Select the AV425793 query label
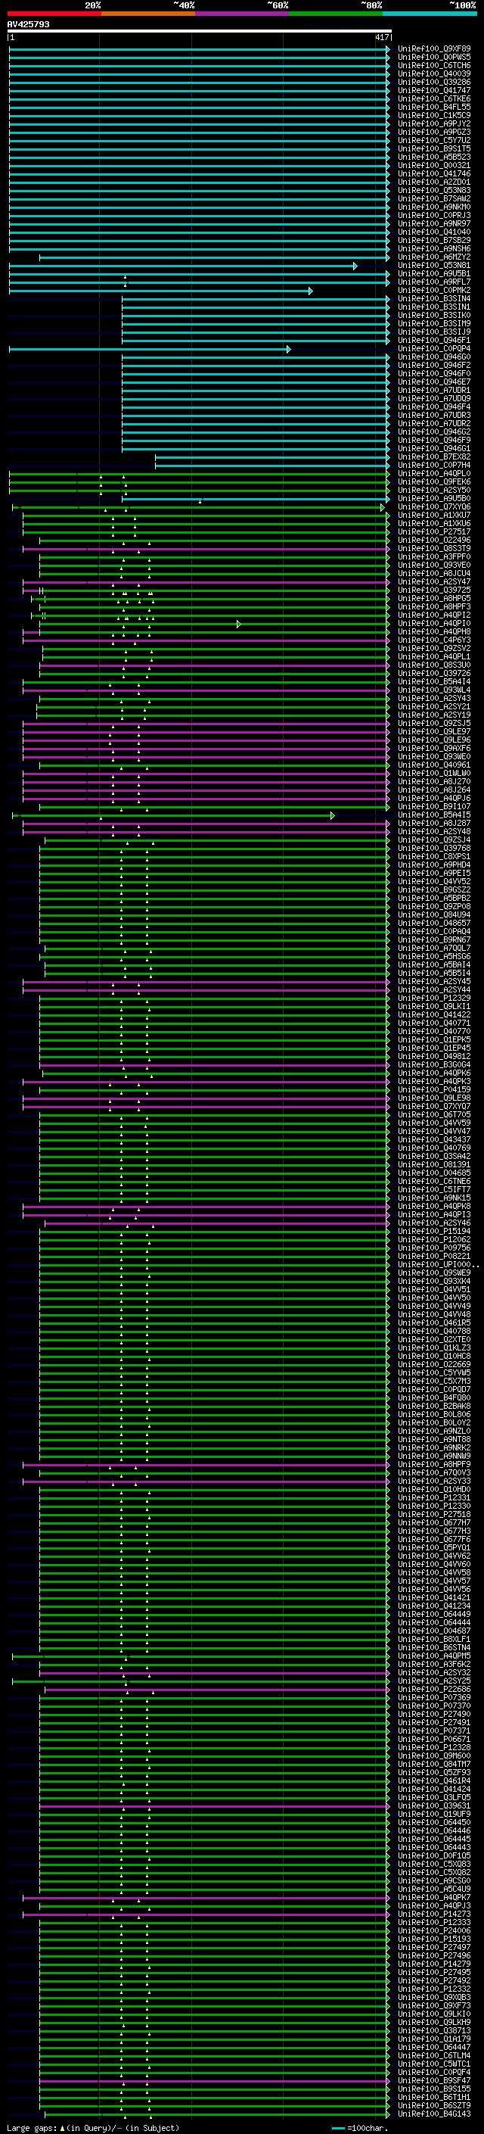484x2134 pixels. [x=28, y=25]
